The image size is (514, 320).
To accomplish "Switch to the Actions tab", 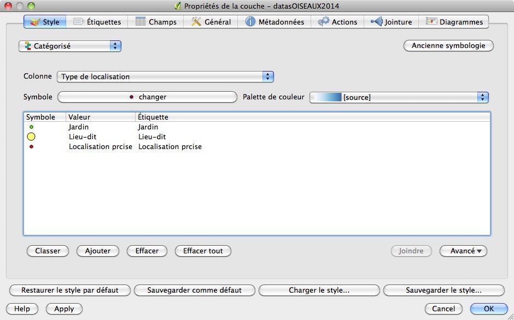I will (337, 22).
